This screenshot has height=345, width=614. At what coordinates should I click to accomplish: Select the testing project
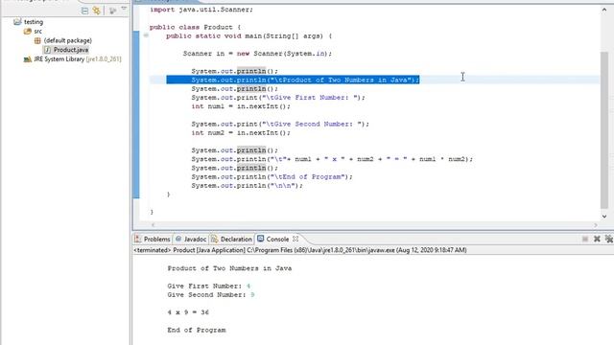[34, 22]
